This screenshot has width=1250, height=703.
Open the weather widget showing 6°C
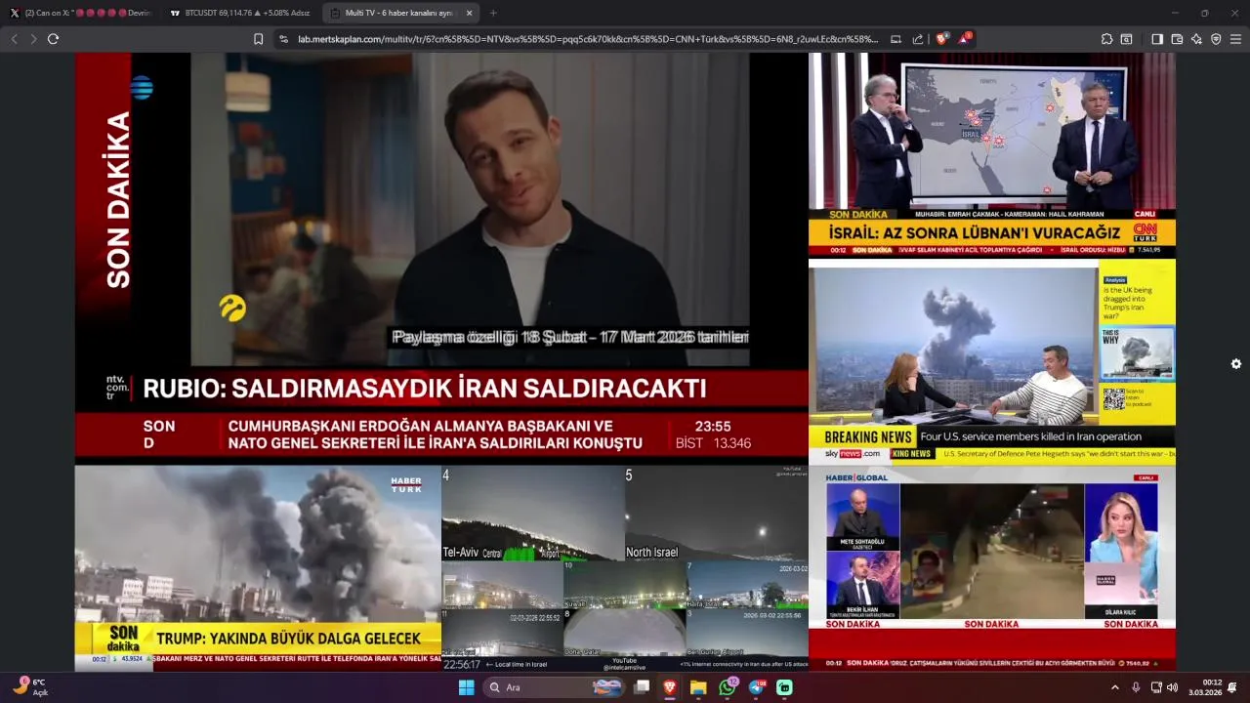coord(29,687)
